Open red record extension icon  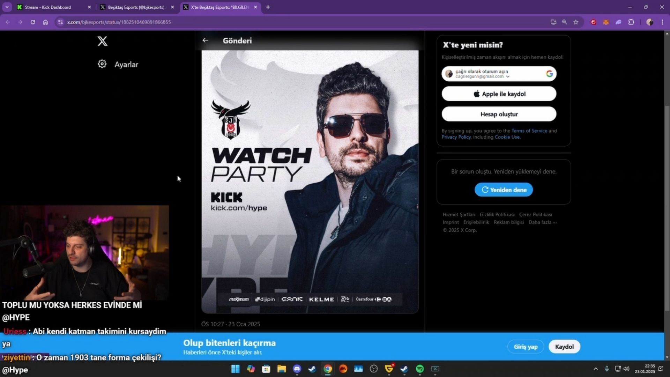tap(593, 22)
